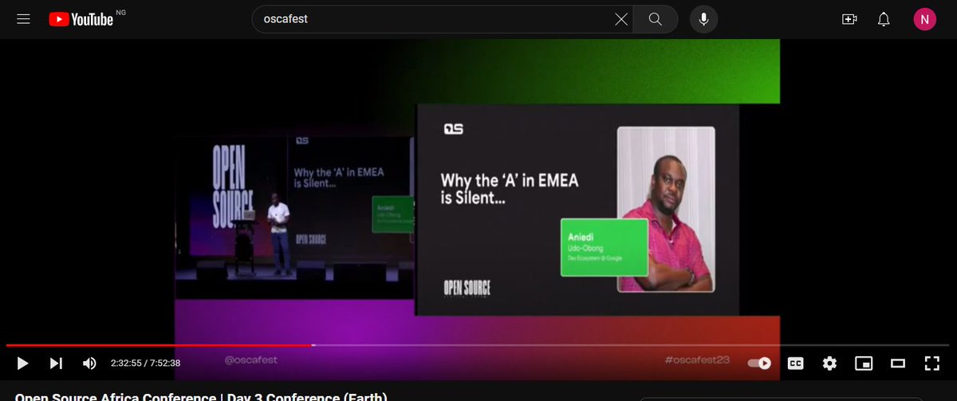The height and width of the screenshot is (401, 957).
Task: Clear the search text with X
Action: click(621, 19)
